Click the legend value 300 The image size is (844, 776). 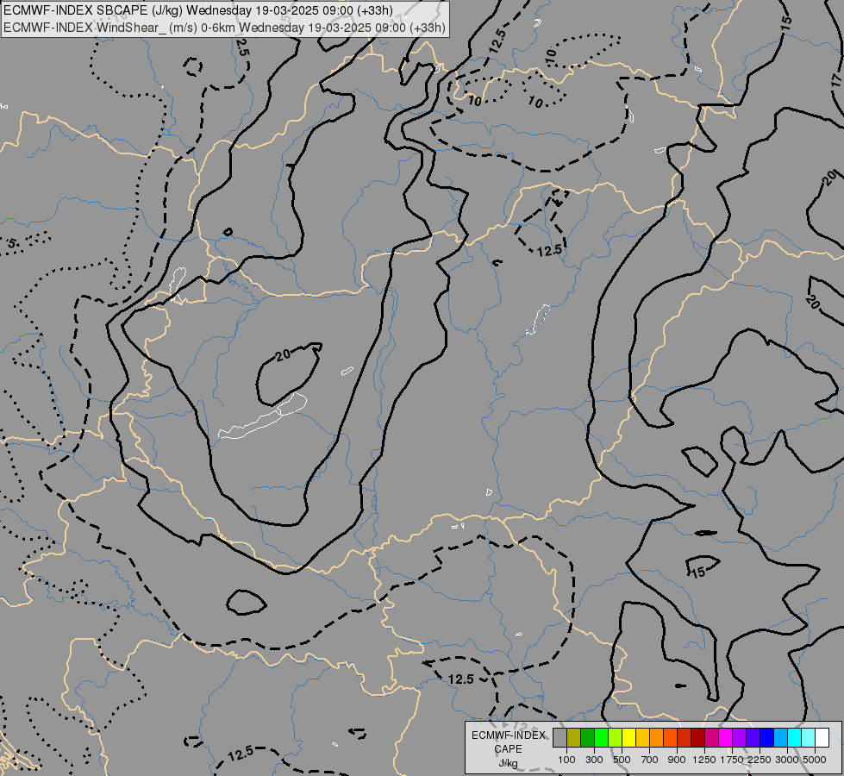[594, 760]
